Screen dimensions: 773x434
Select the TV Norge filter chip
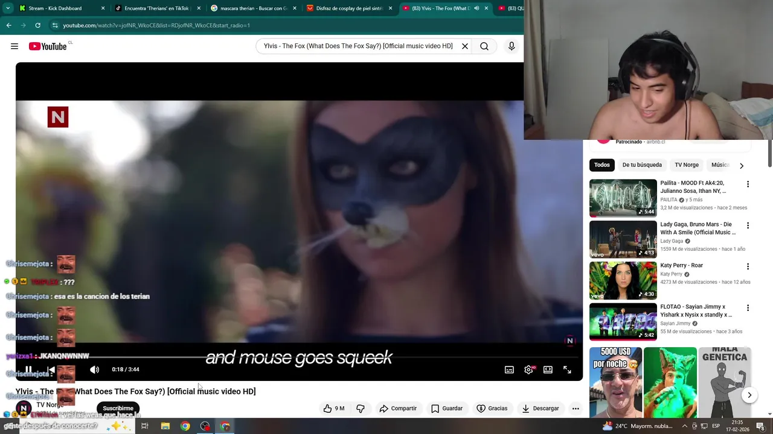pyautogui.click(x=687, y=165)
